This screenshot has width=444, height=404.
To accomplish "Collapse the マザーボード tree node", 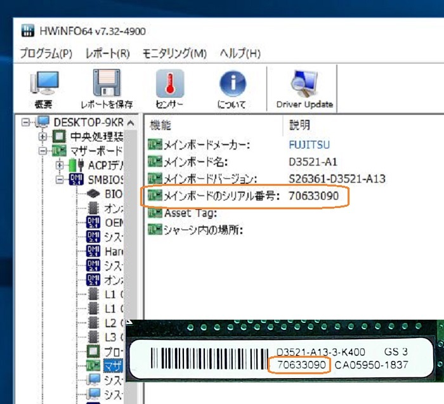I will 42,151.
